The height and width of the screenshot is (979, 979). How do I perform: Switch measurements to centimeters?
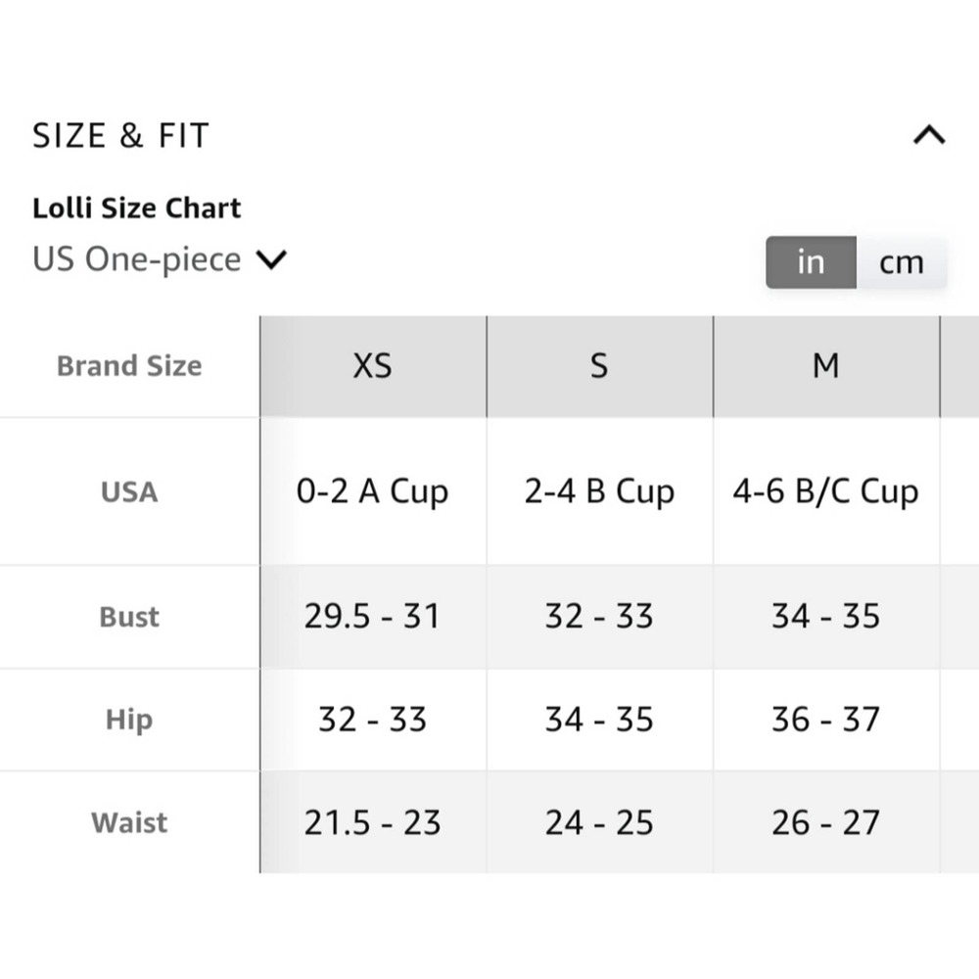(901, 262)
